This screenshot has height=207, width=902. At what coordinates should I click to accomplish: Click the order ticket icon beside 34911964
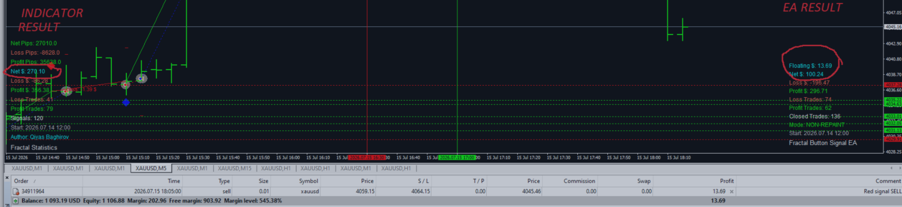point(16,191)
